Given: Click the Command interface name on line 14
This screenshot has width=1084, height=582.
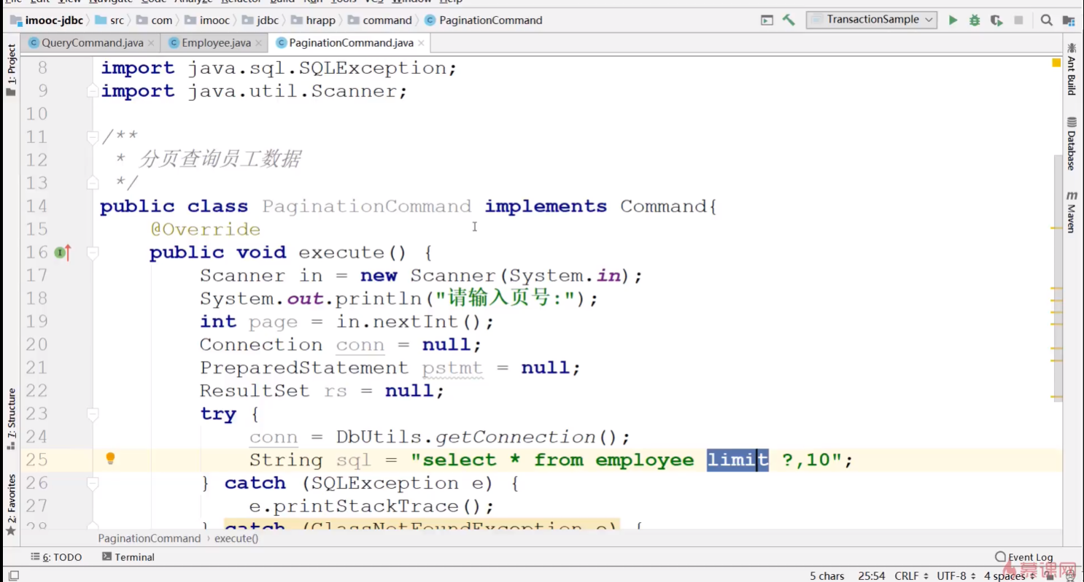Looking at the screenshot, I should pyautogui.click(x=663, y=206).
